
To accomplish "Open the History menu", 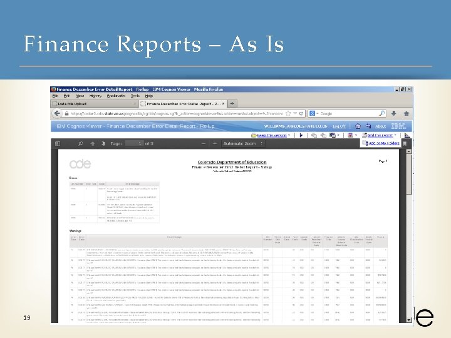I will click(x=95, y=96).
